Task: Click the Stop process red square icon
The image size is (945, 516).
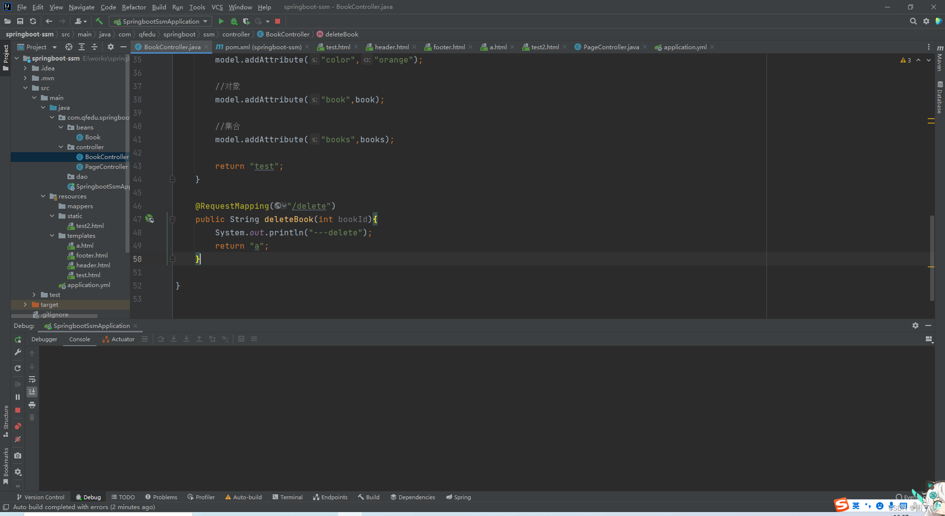Action: (x=278, y=21)
